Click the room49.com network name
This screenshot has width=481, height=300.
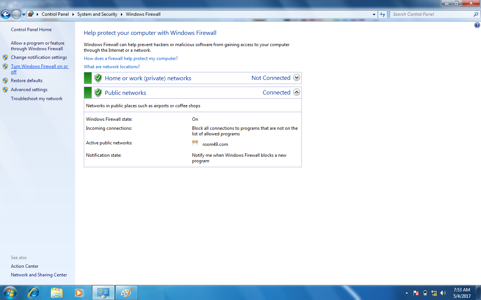[x=215, y=144]
